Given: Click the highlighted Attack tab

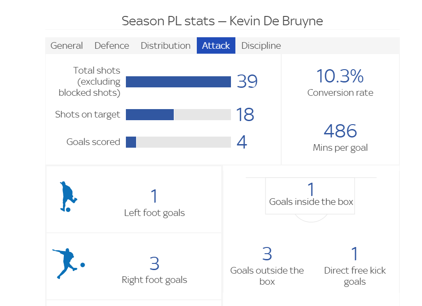Looking at the screenshot, I should point(216,46).
